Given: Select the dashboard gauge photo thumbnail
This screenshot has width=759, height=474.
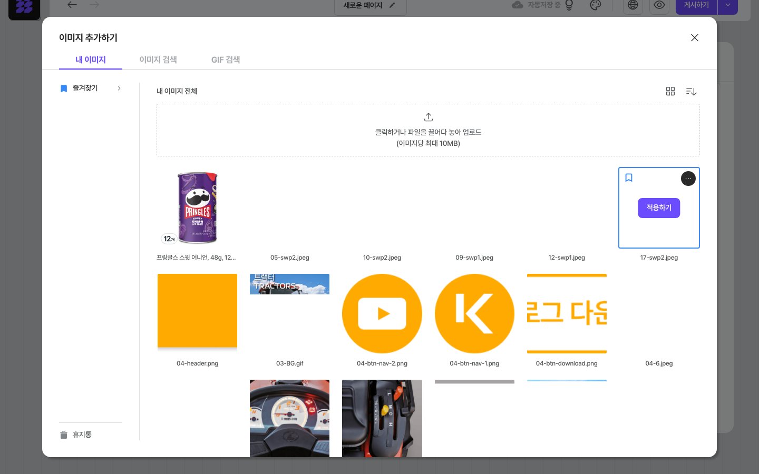Looking at the screenshot, I should [289, 418].
